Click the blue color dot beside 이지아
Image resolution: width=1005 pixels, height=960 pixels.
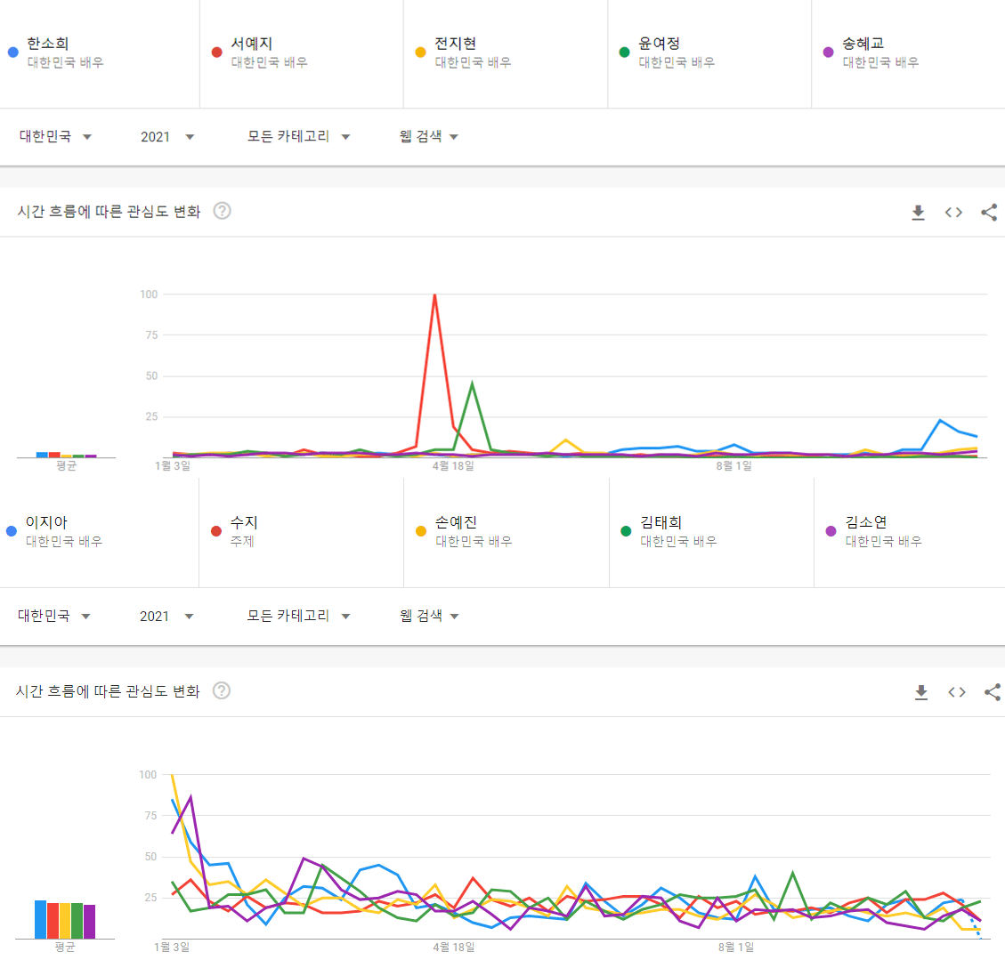click(11, 531)
